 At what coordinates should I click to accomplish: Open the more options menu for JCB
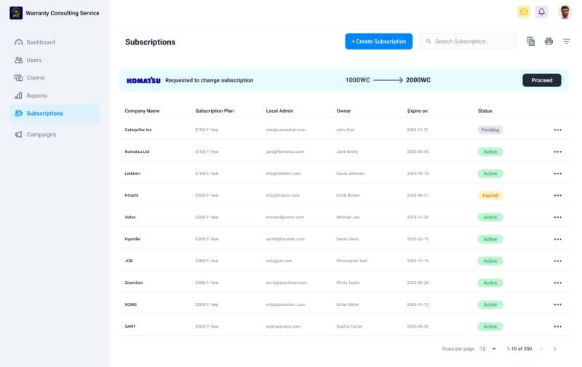pos(557,261)
